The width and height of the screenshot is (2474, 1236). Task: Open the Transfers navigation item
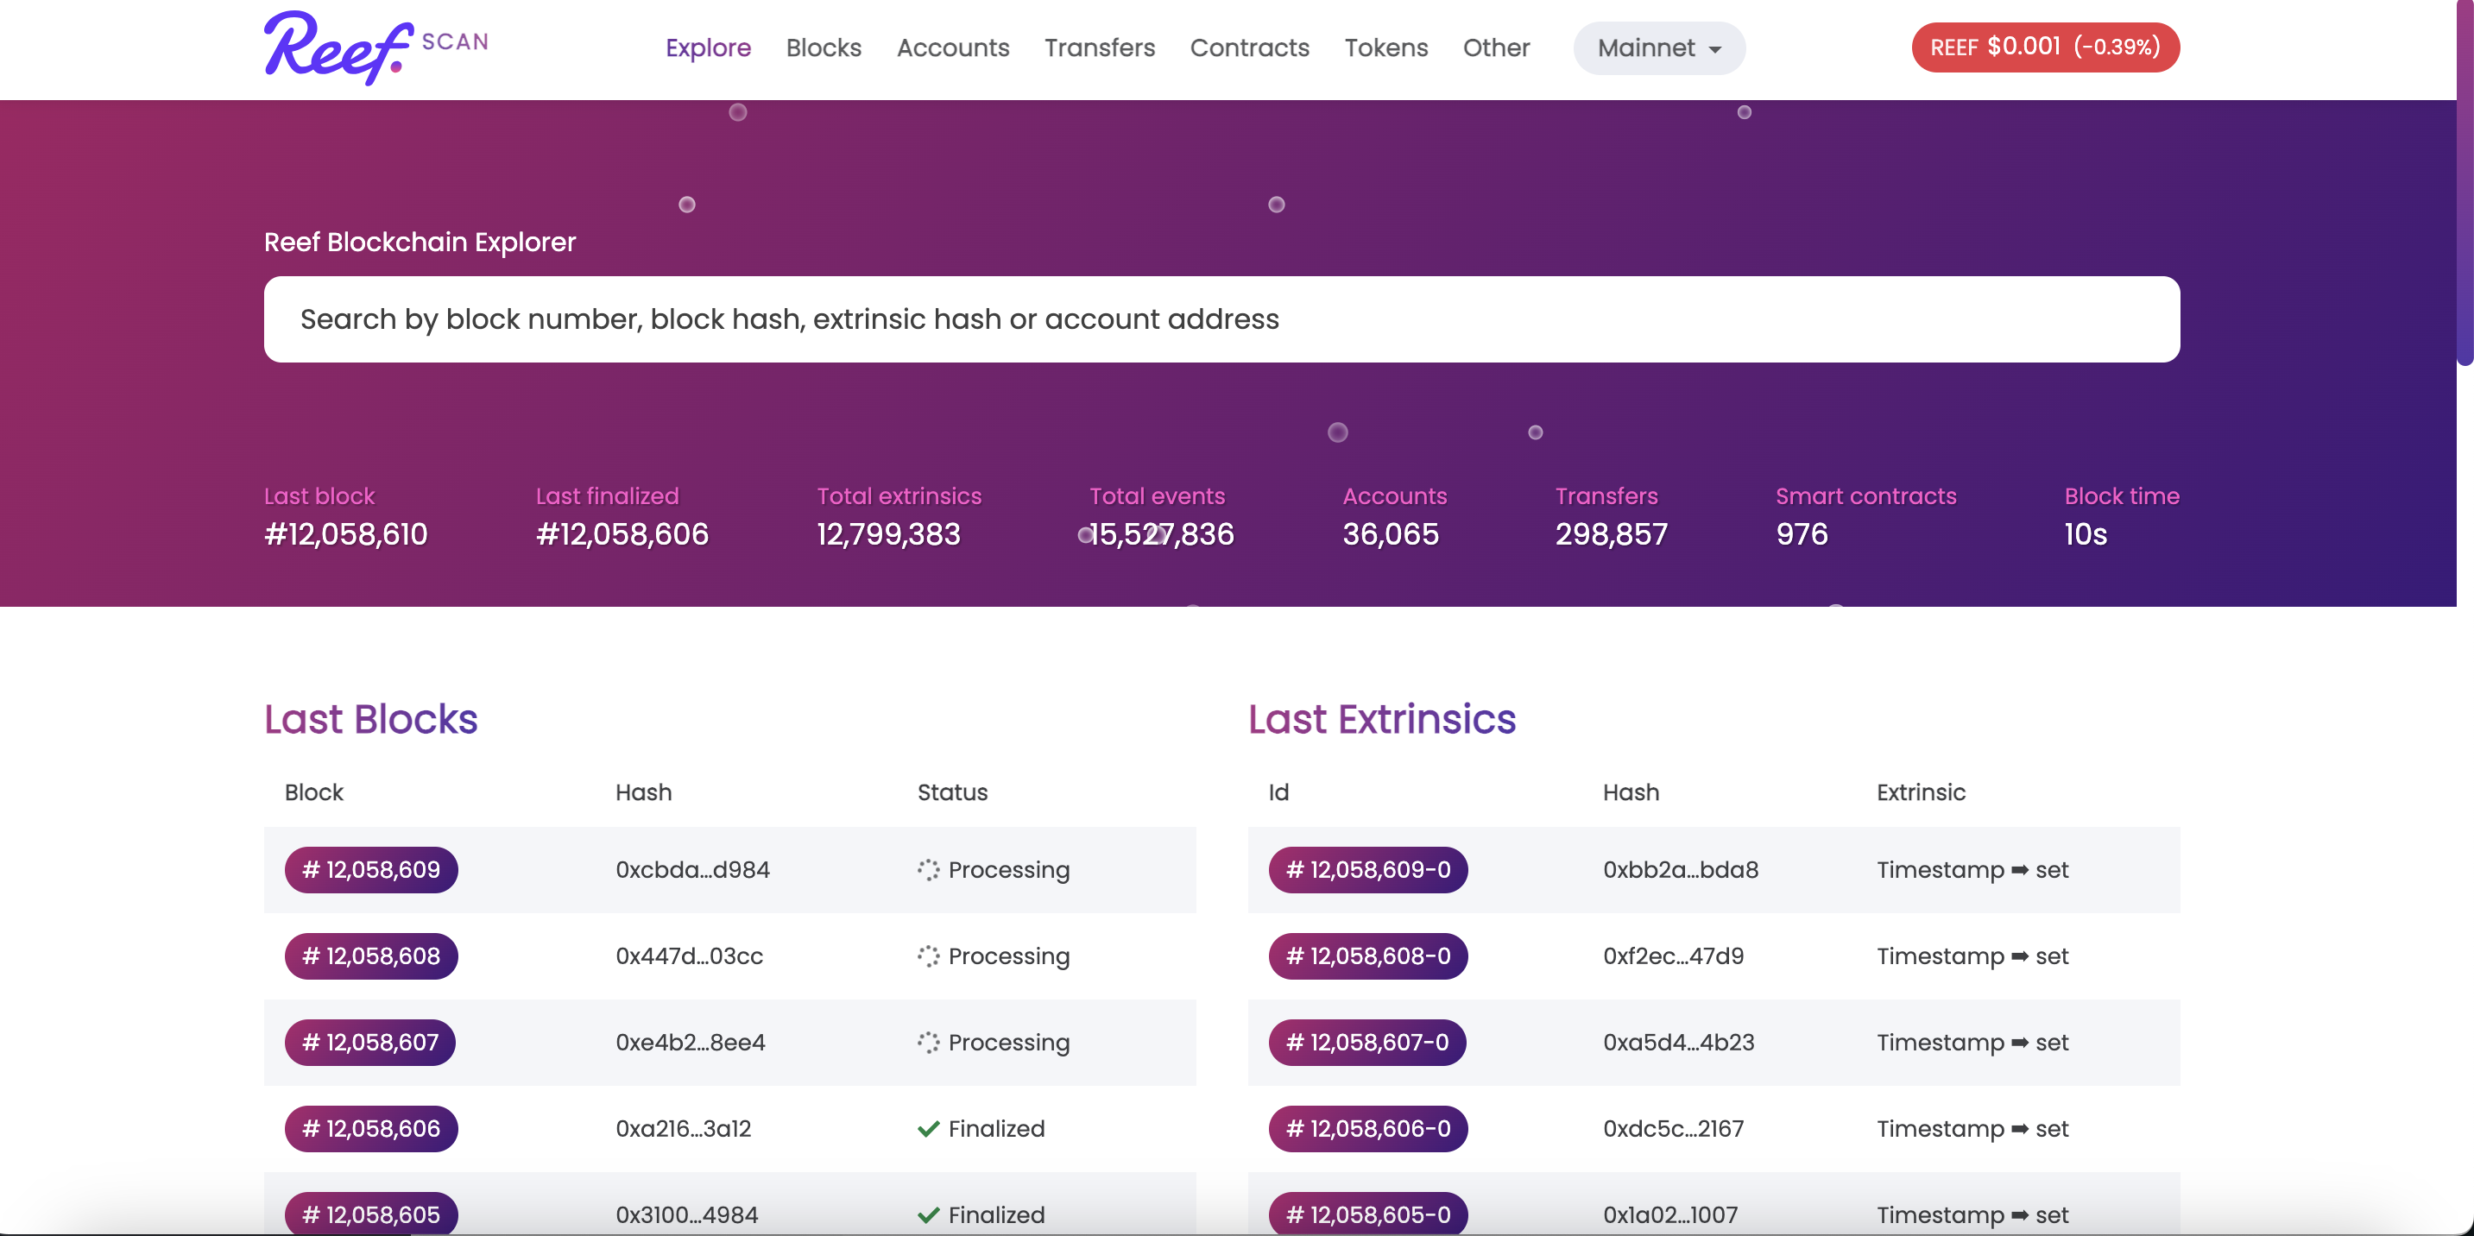click(1099, 48)
